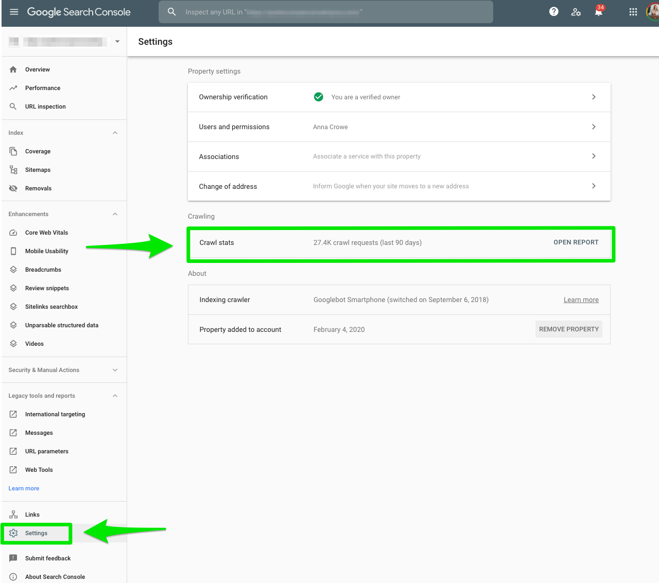Open the Google apps grid
This screenshot has height=583, width=659.
click(x=633, y=12)
